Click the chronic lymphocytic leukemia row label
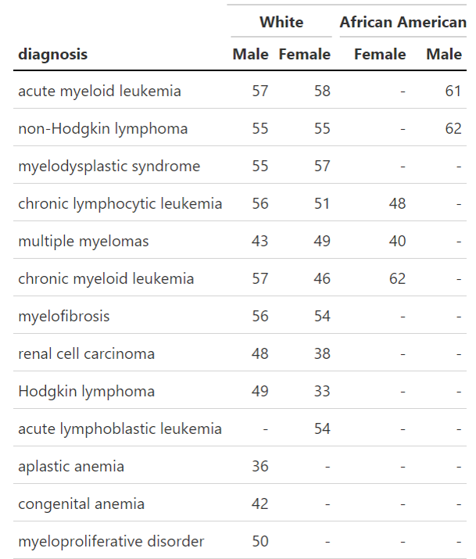Screen dimensions: 476x559 pyautogui.click(x=120, y=204)
